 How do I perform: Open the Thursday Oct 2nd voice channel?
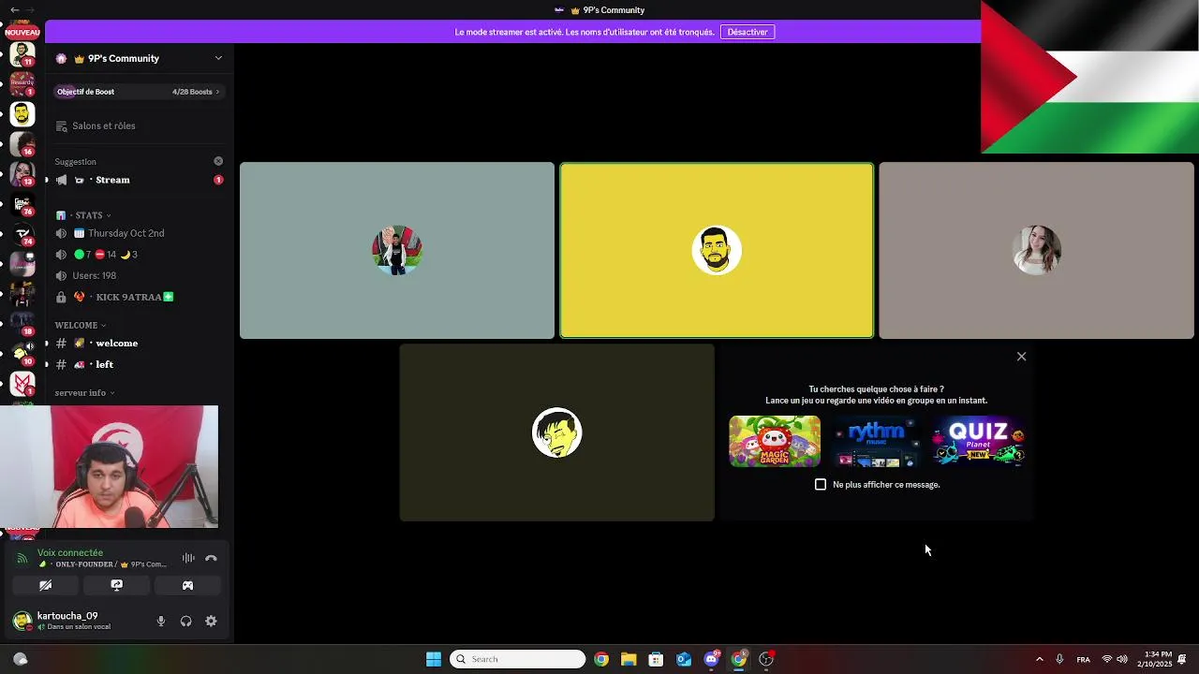139,233
